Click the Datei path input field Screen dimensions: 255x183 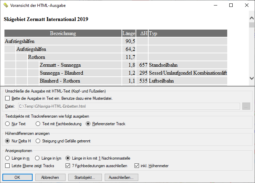[129, 106]
